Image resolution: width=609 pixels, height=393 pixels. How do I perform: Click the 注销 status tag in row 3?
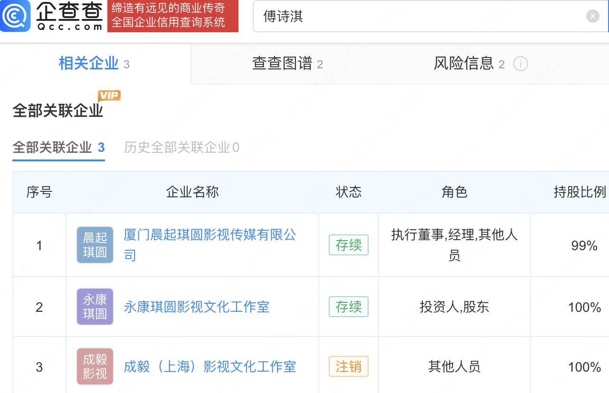click(349, 367)
